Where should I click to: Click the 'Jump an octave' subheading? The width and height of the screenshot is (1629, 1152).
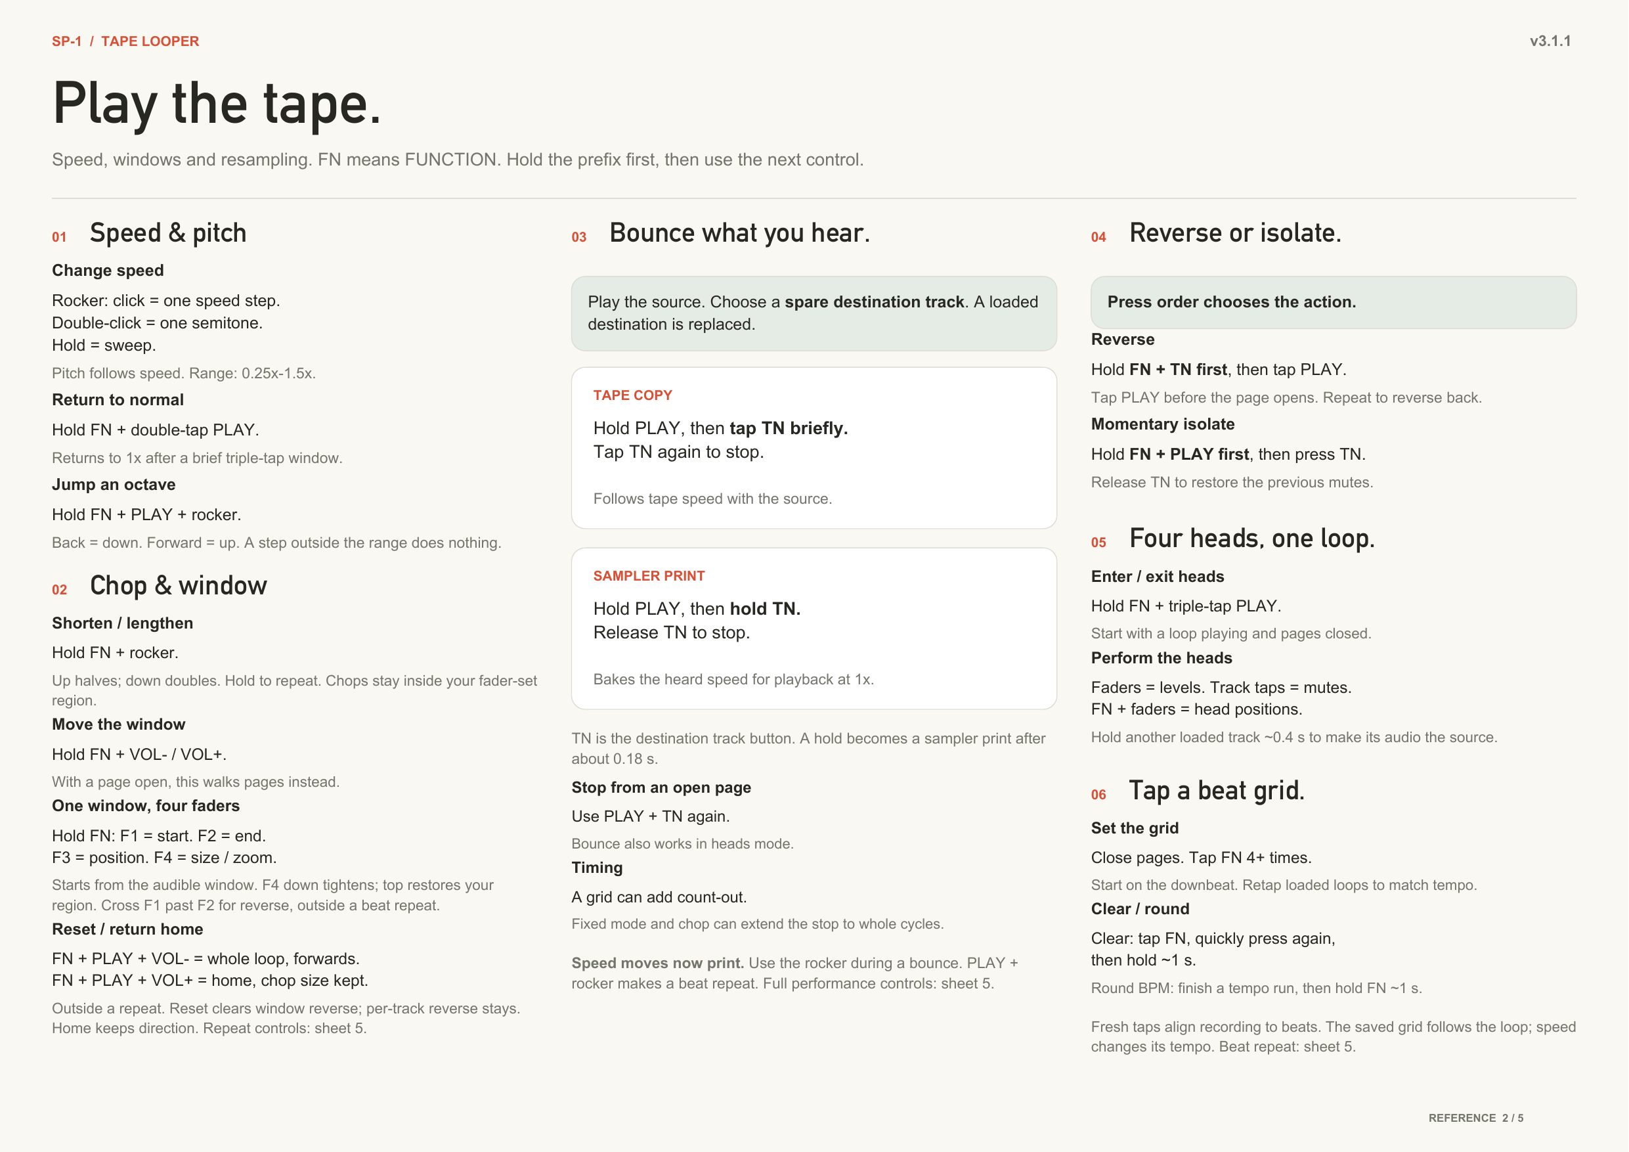click(x=114, y=485)
